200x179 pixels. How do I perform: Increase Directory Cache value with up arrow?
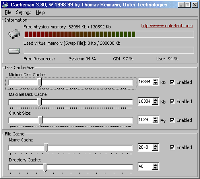pyautogui.click(x=155, y=165)
